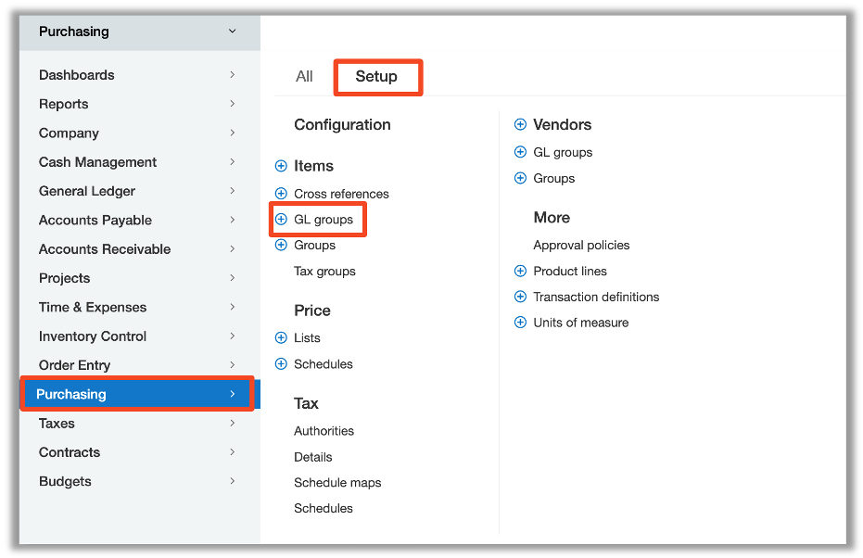Image resolution: width=863 pixels, height=558 pixels.
Task: Collapse the Purchasing header chevron at top
Action: (x=233, y=31)
